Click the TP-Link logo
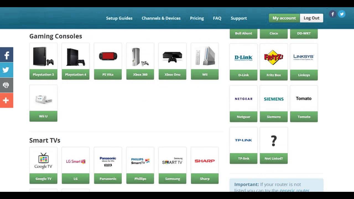The height and width of the screenshot is (199, 354). coord(243,140)
